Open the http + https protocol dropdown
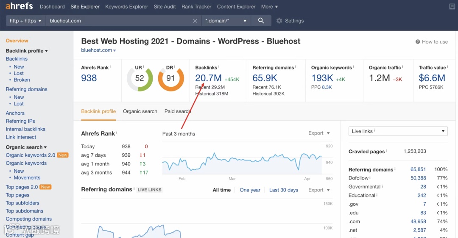 (26, 21)
